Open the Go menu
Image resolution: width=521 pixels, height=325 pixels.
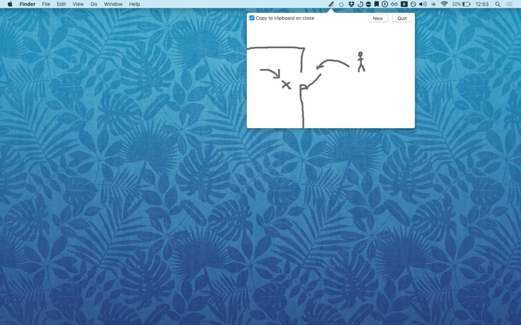(x=94, y=4)
